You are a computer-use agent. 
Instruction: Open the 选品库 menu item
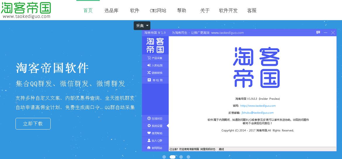click(111, 11)
